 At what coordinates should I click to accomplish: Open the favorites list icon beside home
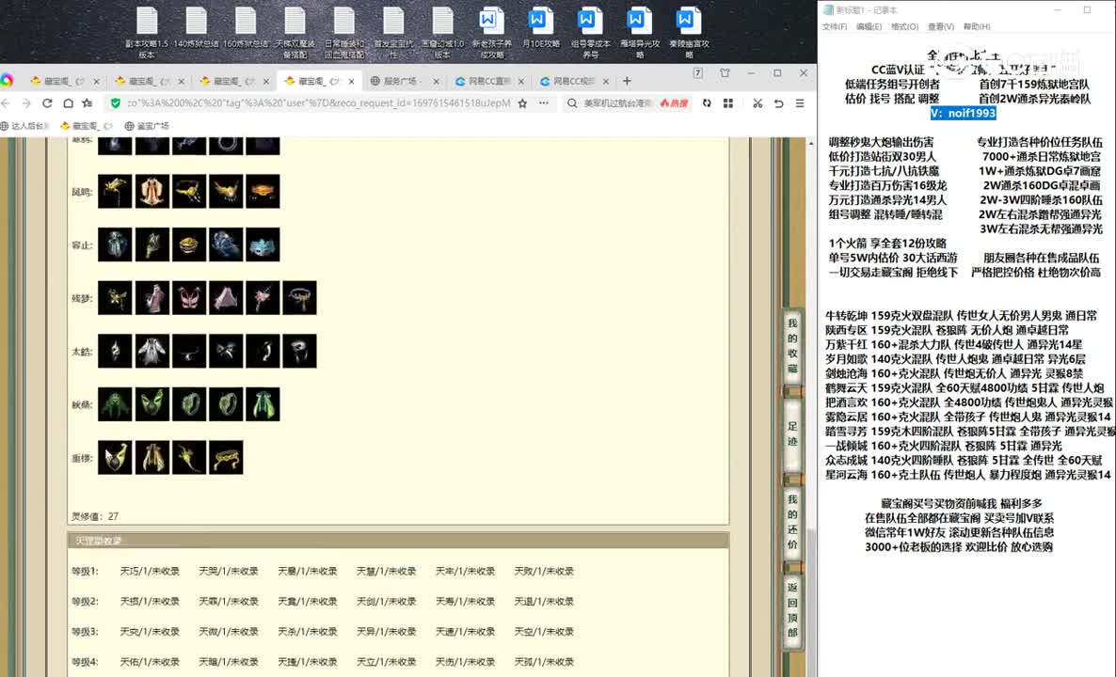pos(88,103)
